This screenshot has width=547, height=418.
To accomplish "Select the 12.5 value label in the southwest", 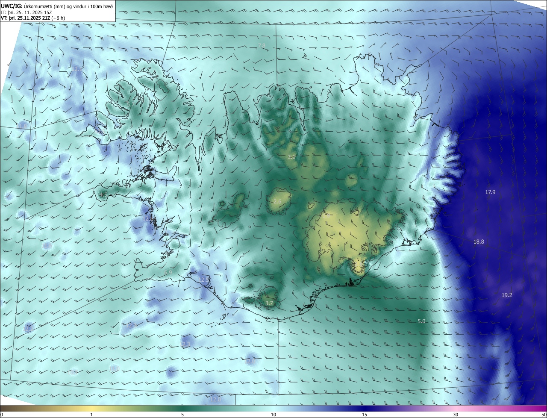I will (x=204, y=280).
